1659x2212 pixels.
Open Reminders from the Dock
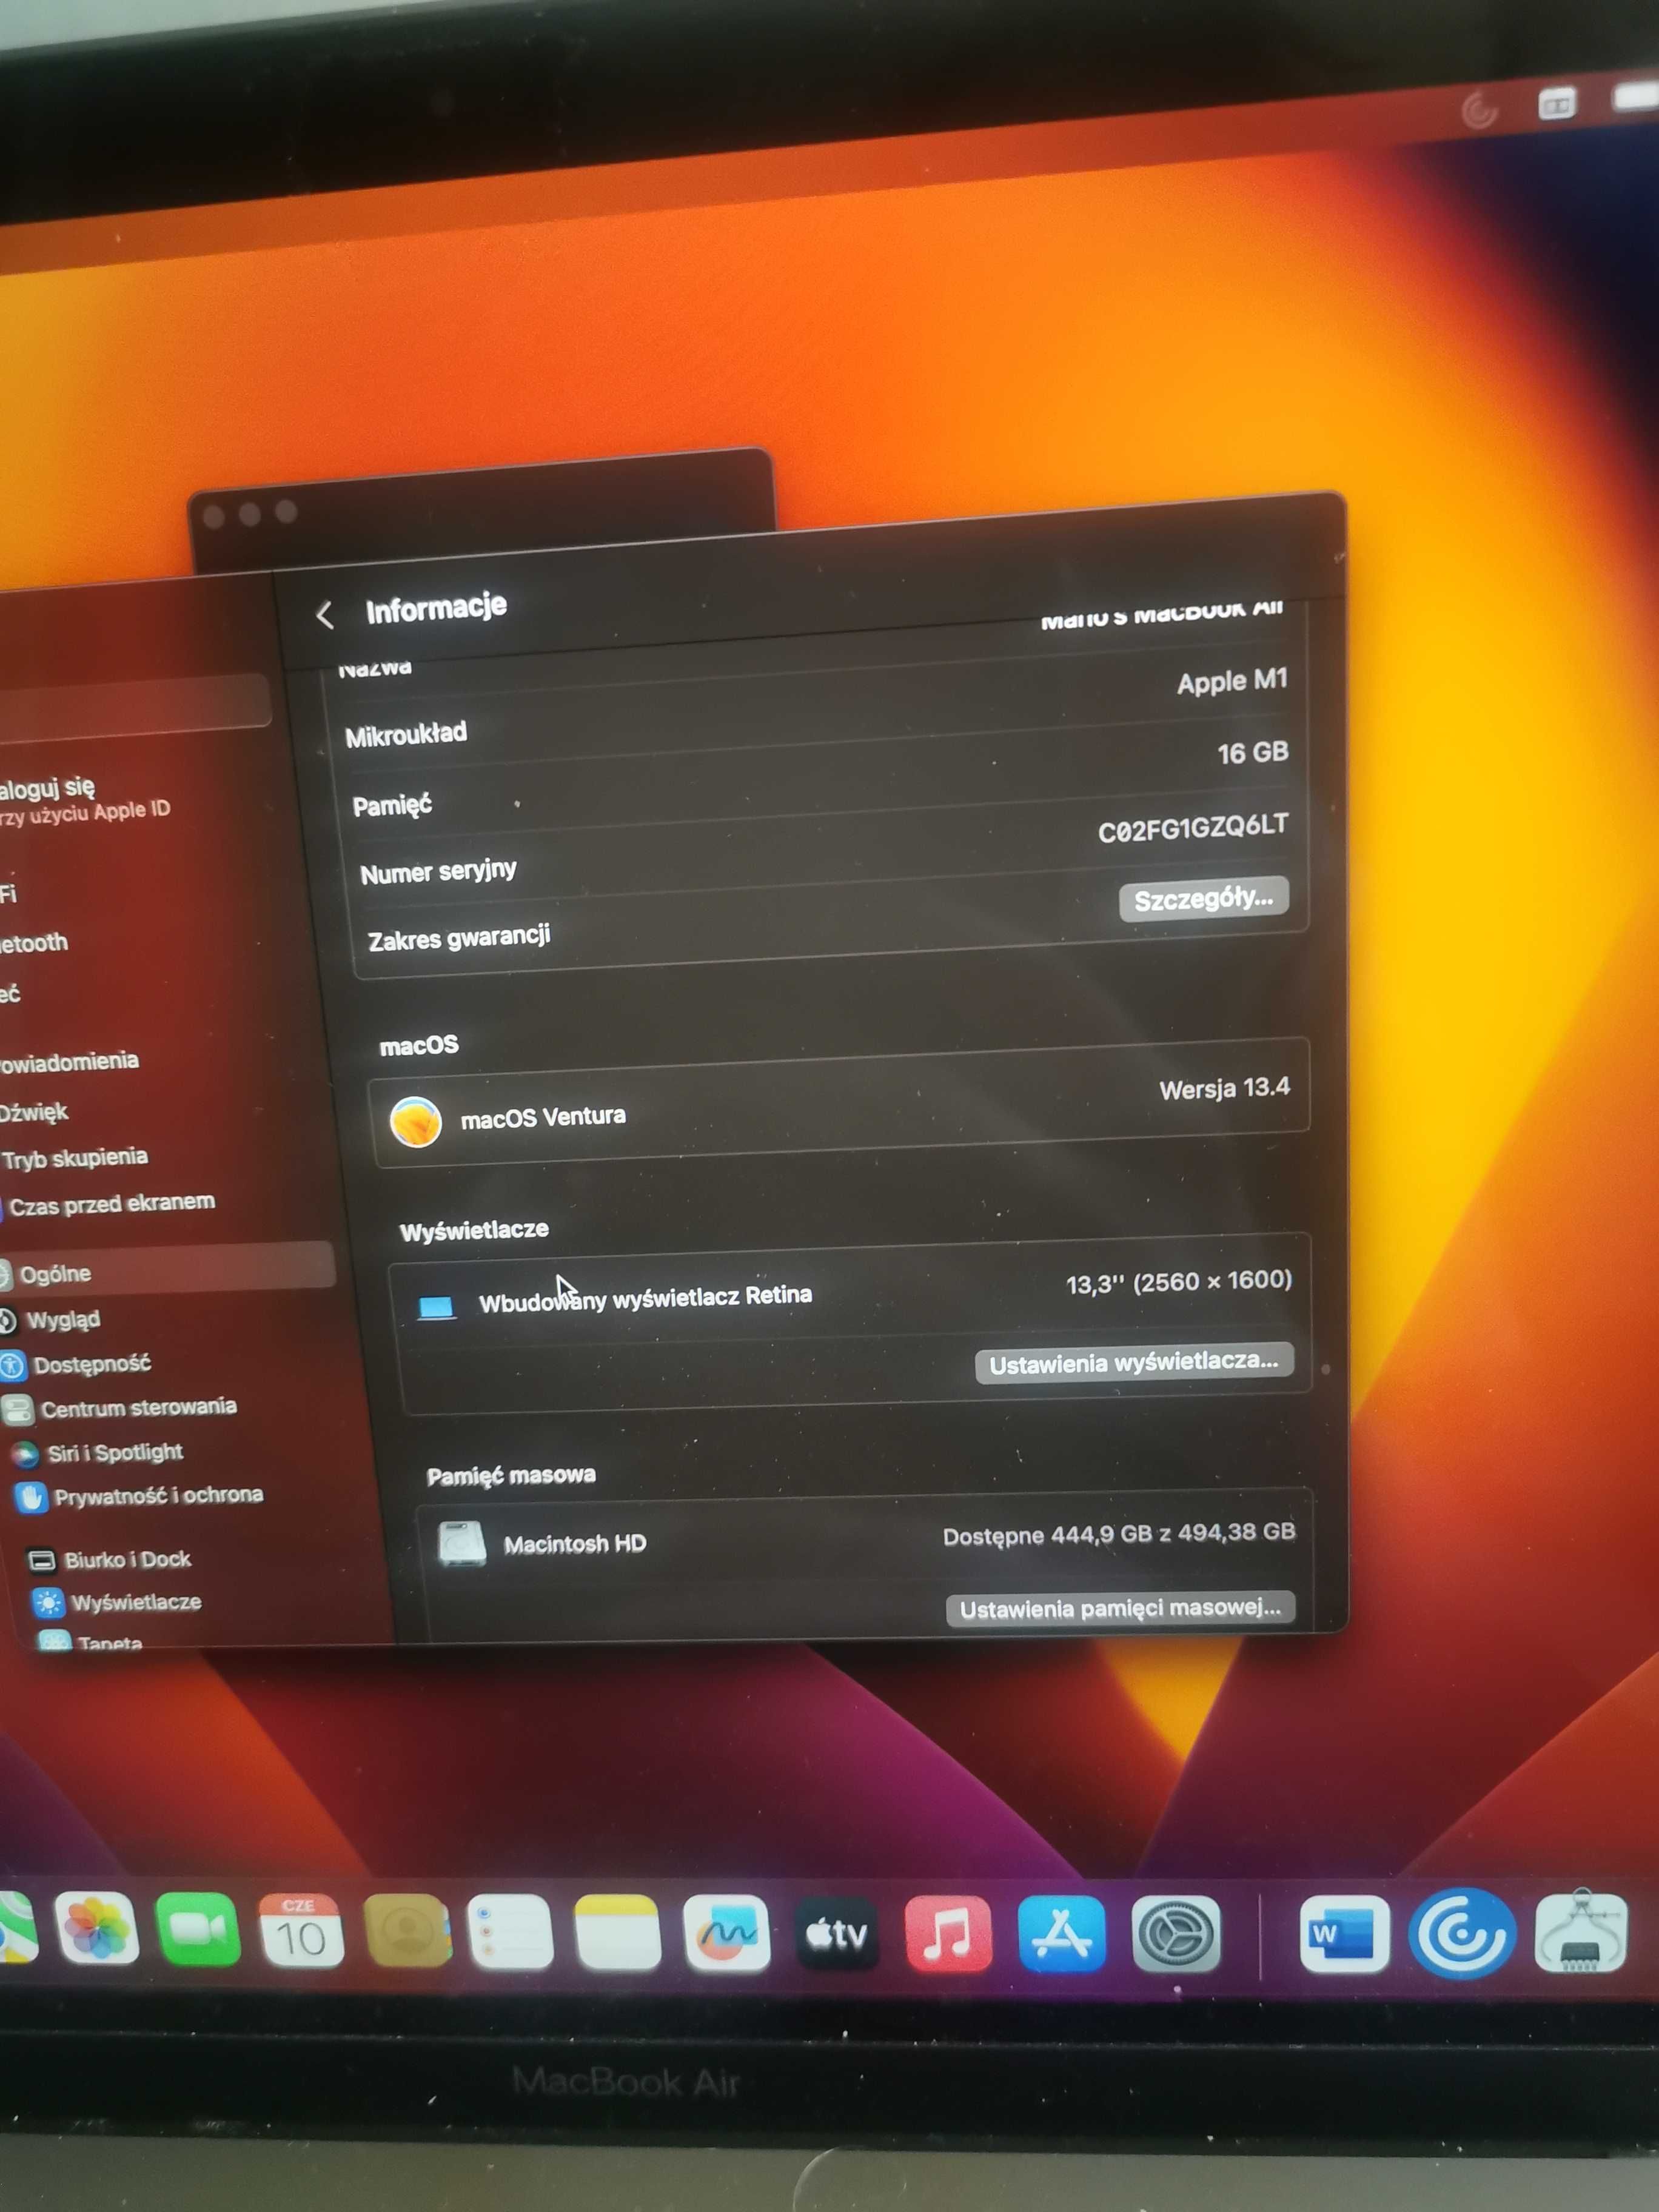[x=510, y=1931]
